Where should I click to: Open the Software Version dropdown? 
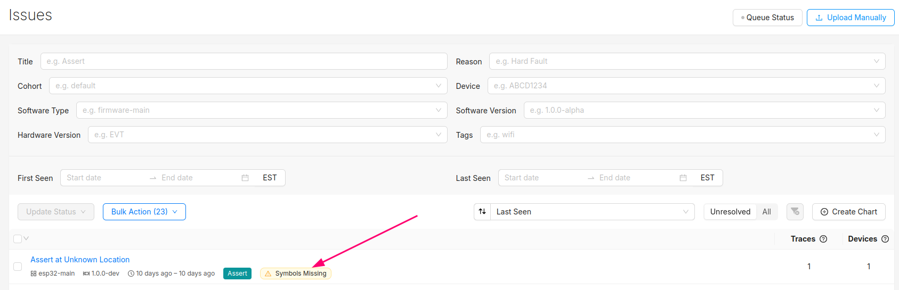coord(704,110)
